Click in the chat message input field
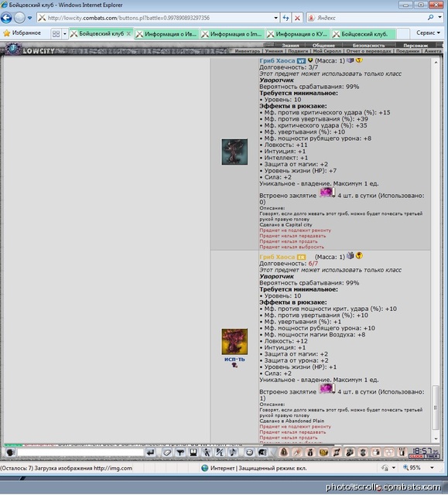Screen dimensions: 448x495 (80, 452)
